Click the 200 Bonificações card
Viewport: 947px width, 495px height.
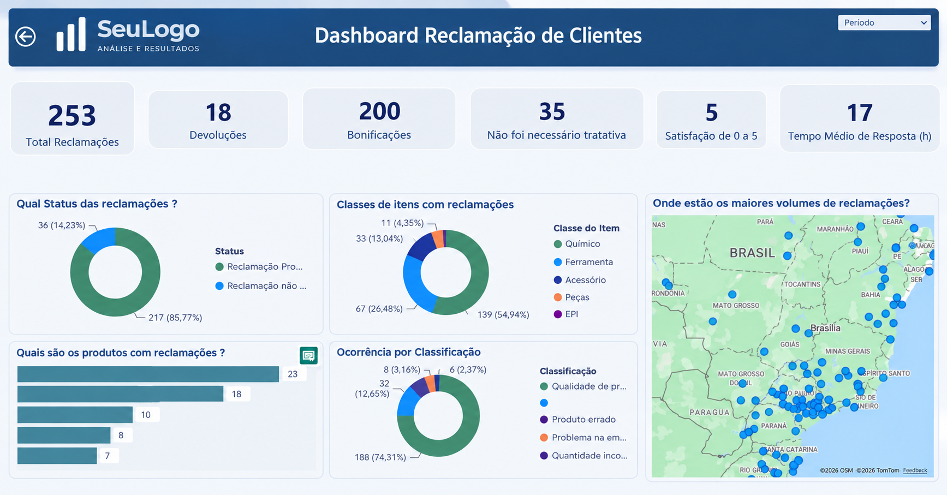pyautogui.click(x=379, y=118)
